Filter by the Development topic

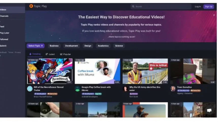point(71,46)
